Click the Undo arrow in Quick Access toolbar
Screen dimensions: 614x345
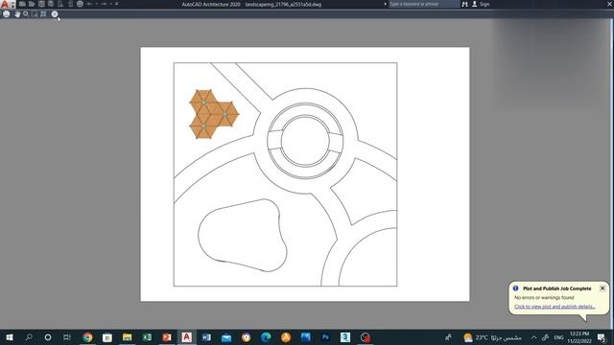[x=89, y=4]
